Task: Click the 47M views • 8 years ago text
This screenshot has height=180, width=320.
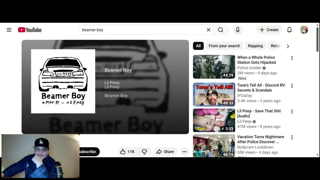Action: click(259, 126)
